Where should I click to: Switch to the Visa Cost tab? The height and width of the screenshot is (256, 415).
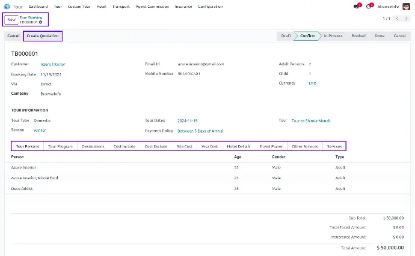(x=209, y=146)
